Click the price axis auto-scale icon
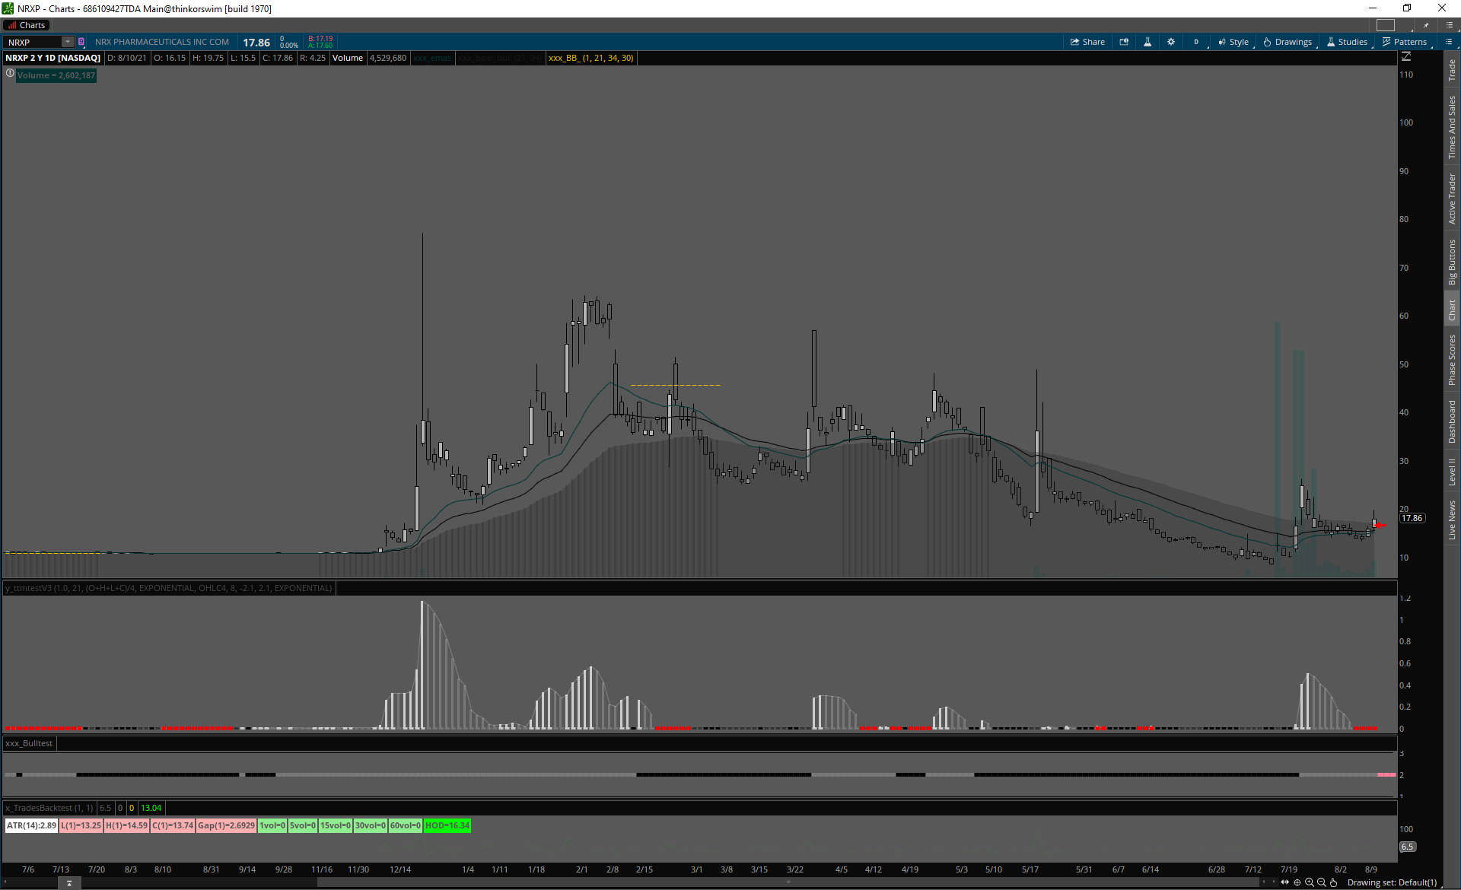Image resolution: width=1461 pixels, height=890 pixels. click(x=1406, y=57)
